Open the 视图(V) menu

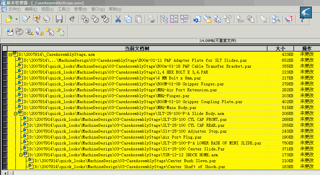[x=47, y=9]
